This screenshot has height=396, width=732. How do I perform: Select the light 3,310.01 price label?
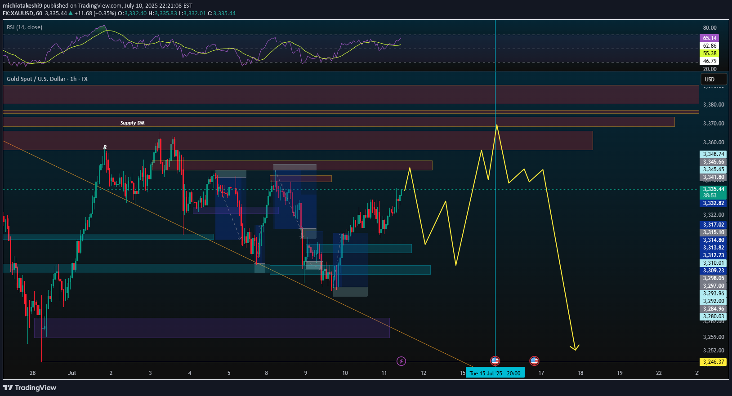(714, 263)
